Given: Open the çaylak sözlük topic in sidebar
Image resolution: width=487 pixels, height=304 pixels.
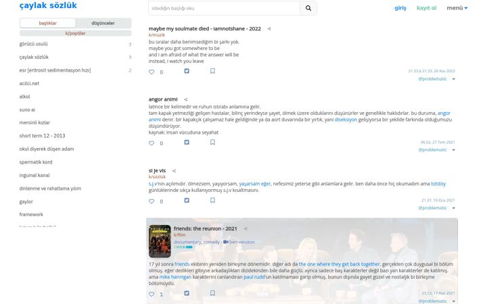Looking at the screenshot, I should [x=34, y=57].
